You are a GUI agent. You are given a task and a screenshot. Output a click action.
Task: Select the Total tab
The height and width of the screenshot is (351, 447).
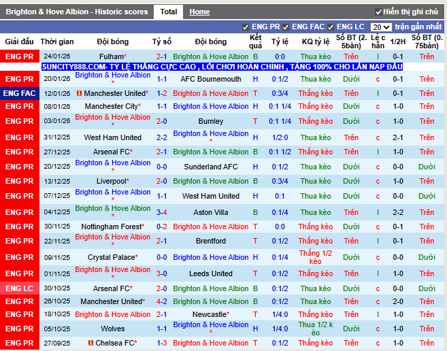(169, 12)
